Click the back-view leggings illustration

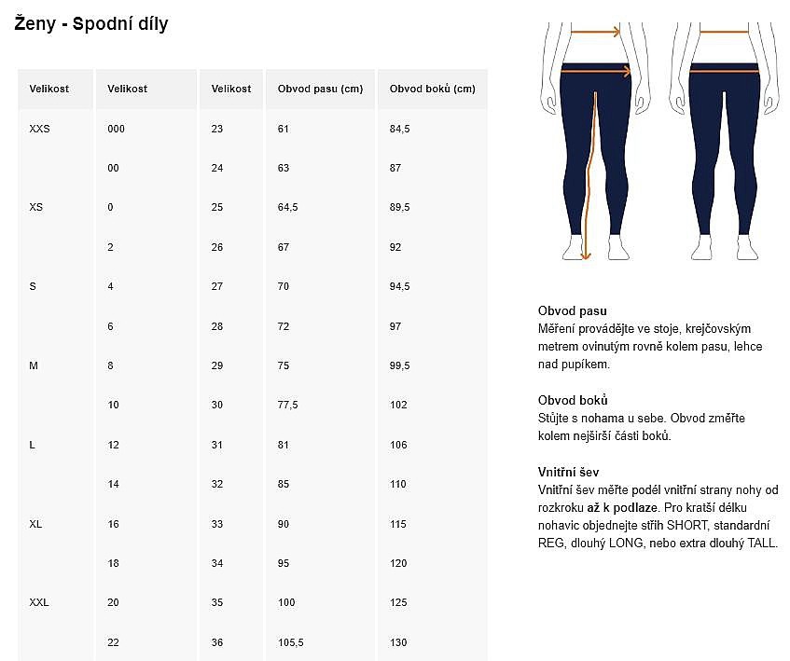point(724,142)
